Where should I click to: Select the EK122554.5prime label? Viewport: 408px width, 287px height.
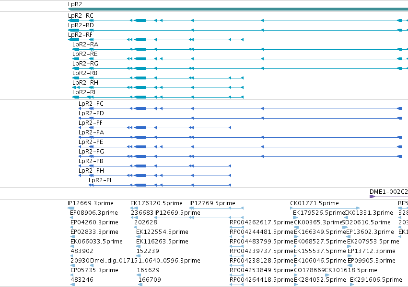click(x=163, y=232)
